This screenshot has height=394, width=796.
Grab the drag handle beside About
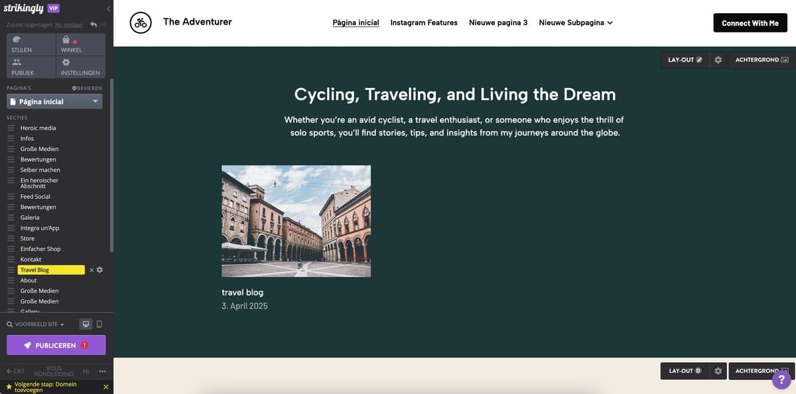pyautogui.click(x=11, y=280)
